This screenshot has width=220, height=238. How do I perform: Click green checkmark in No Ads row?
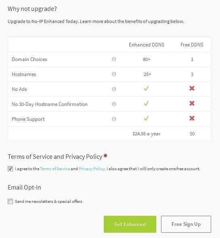[146, 88]
